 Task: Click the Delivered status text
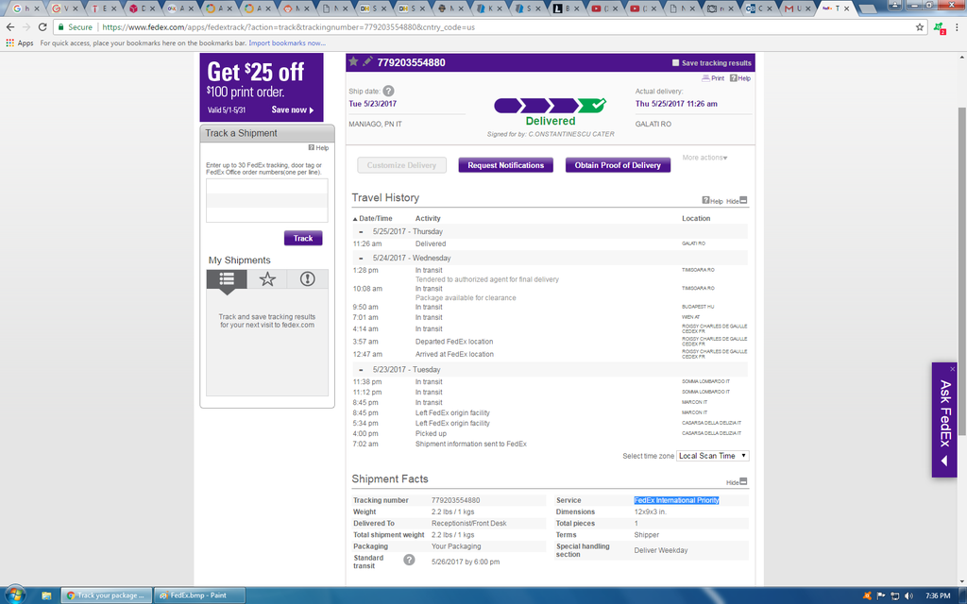[x=551, y=122]
